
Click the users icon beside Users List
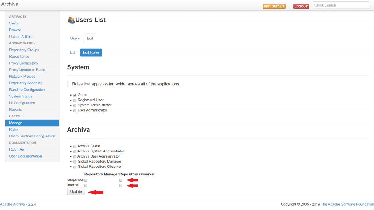click(x=71, y=20)
